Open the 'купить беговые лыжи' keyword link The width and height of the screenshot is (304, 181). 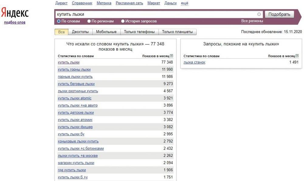point(76,84)
